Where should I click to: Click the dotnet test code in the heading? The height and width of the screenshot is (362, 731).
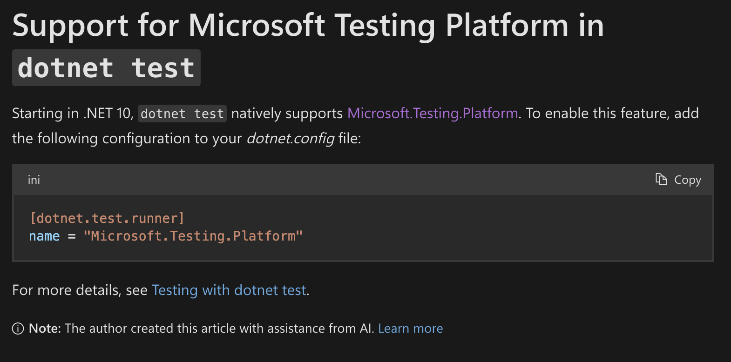point(106,68)
